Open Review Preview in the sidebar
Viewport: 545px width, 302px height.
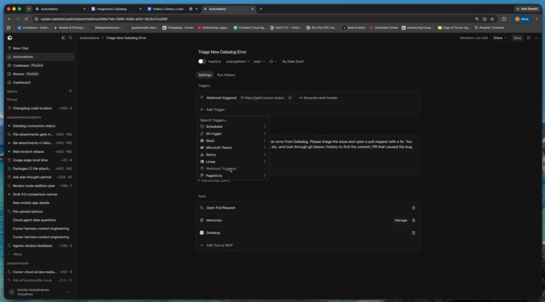40,74
